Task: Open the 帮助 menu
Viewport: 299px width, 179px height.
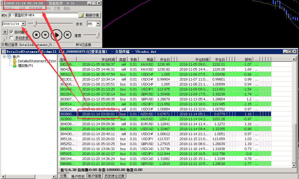Action: pyautogui.click(x=67, y=9)
